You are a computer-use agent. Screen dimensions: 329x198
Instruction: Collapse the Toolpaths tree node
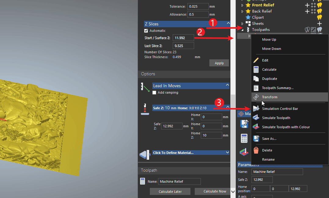click(x=242, y=30)
